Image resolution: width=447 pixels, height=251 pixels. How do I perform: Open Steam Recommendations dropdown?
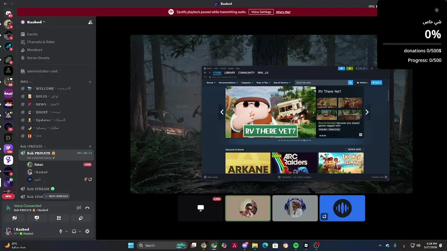[228, 83]
